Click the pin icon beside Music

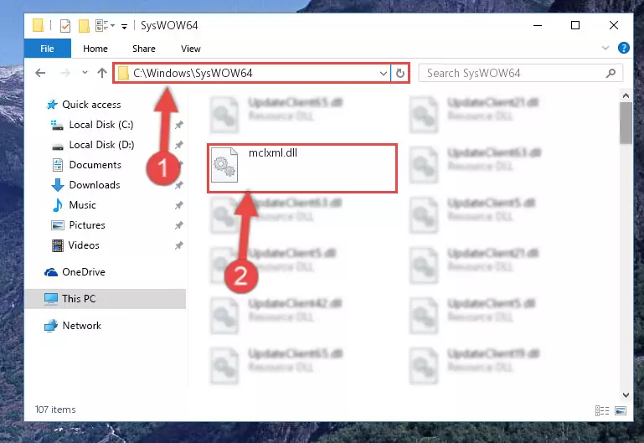(178, 205)
